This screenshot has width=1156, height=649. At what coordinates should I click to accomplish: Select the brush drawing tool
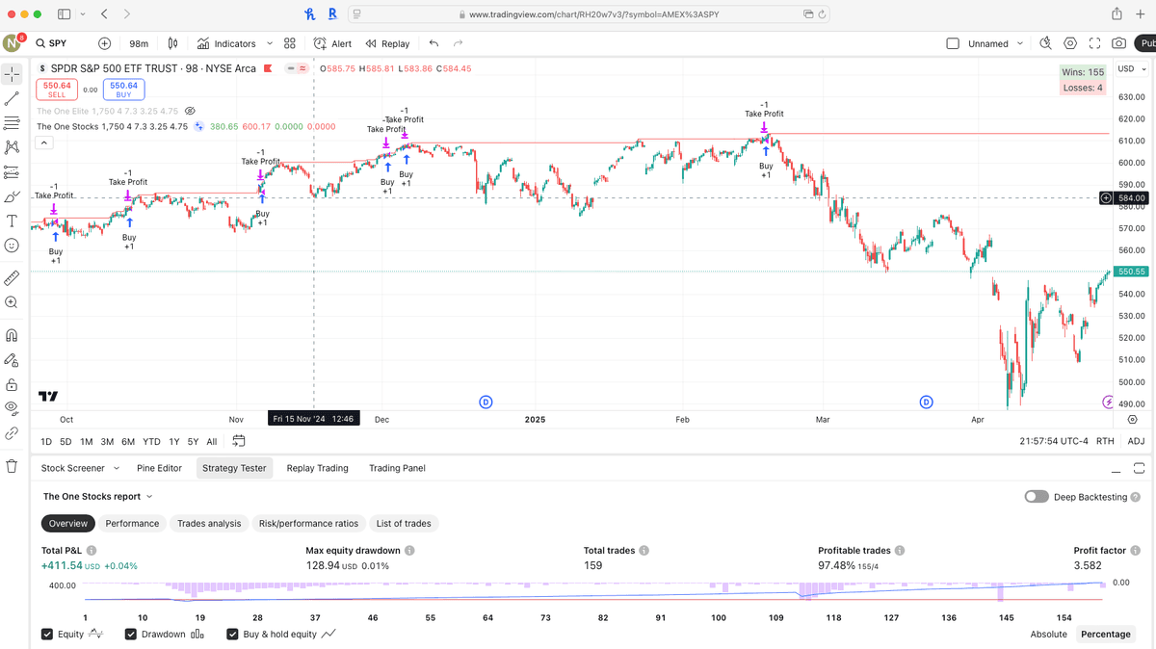(12, 196)
